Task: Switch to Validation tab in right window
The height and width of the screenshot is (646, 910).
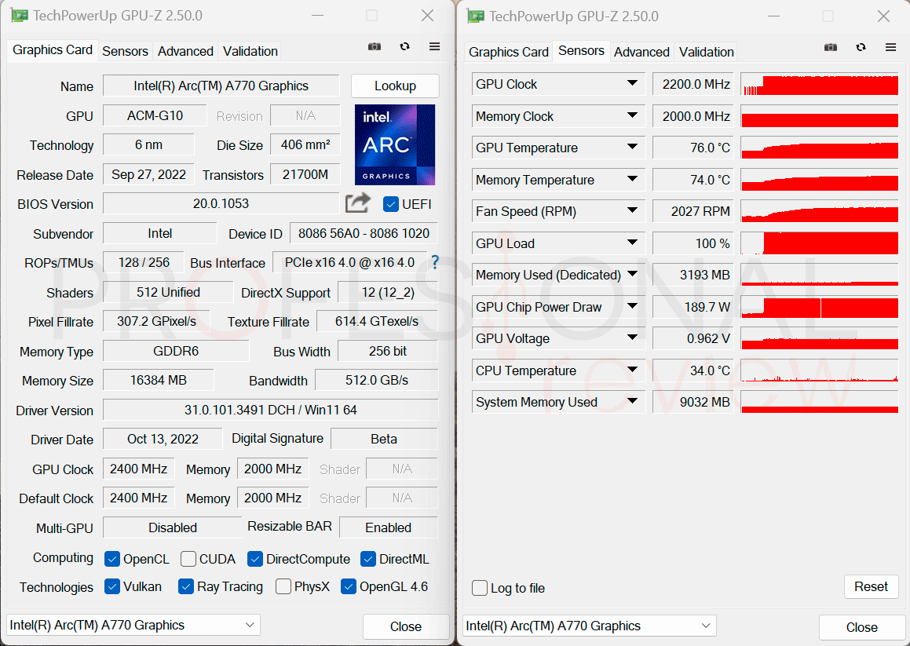Action: [x=707, y=52]
